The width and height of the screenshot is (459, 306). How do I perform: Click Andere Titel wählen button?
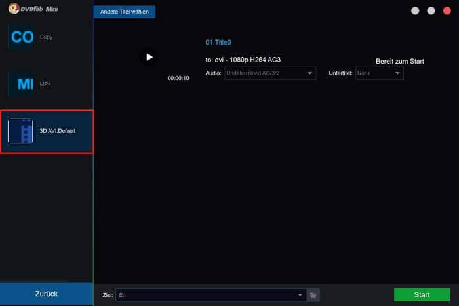[125, 12]
